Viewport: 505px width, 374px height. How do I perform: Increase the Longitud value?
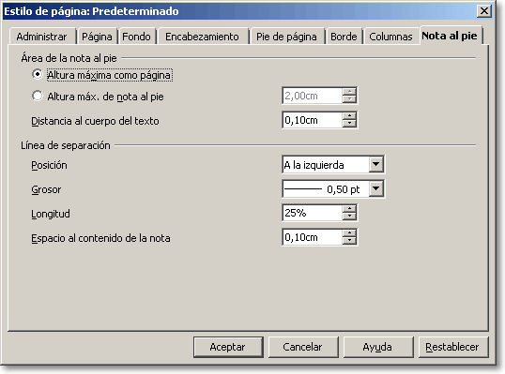(x=349, y=209)
